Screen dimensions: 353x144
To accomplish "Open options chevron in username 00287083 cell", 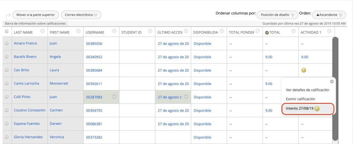I will point(114,96).
